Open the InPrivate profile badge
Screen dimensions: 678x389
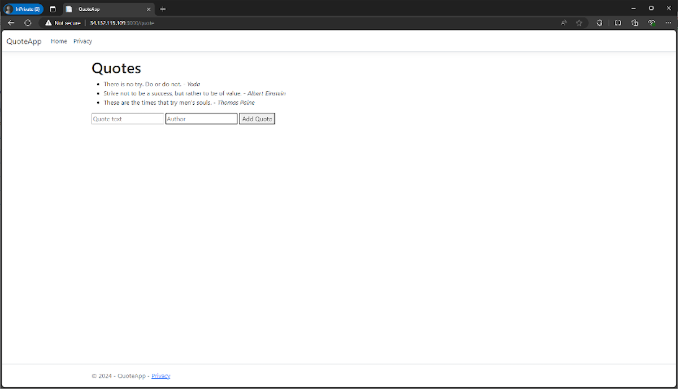tap(24, 9)
